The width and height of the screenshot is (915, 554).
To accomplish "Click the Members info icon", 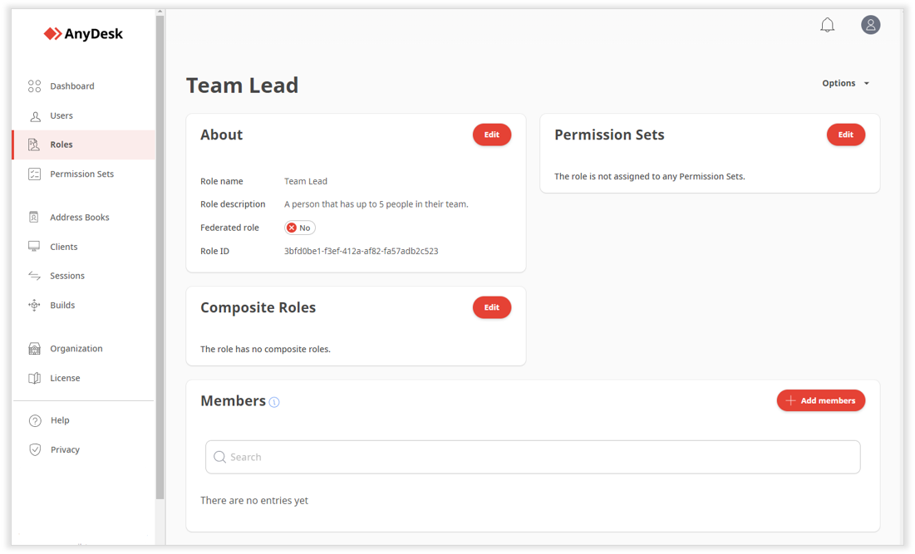I will click(x=274, y=402).
